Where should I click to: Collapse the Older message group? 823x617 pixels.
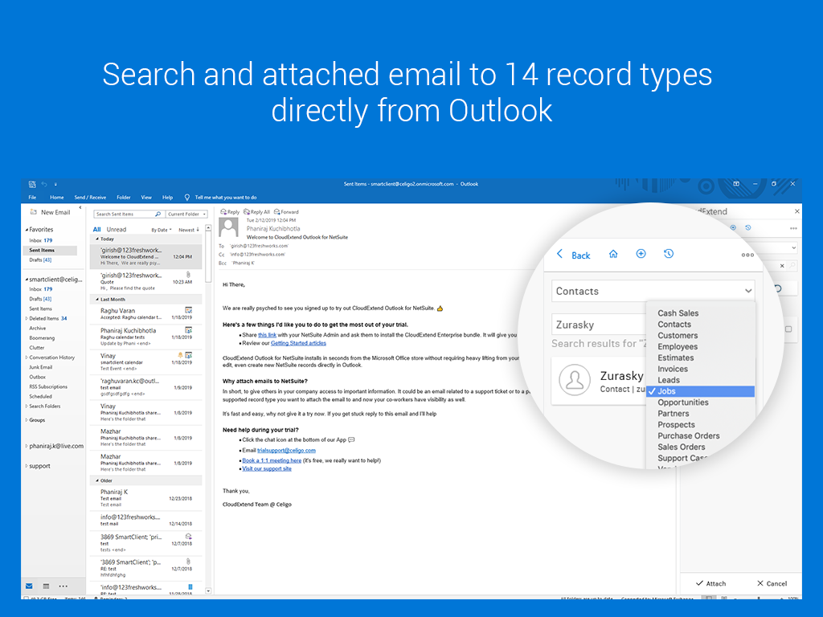point(97,480)
